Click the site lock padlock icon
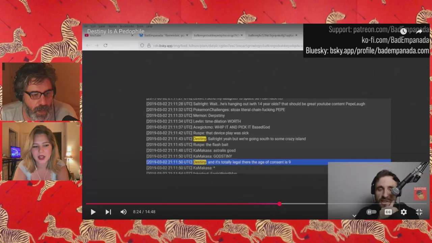The height and width of the screenshot is (243, 432). (x=148, y=46)
